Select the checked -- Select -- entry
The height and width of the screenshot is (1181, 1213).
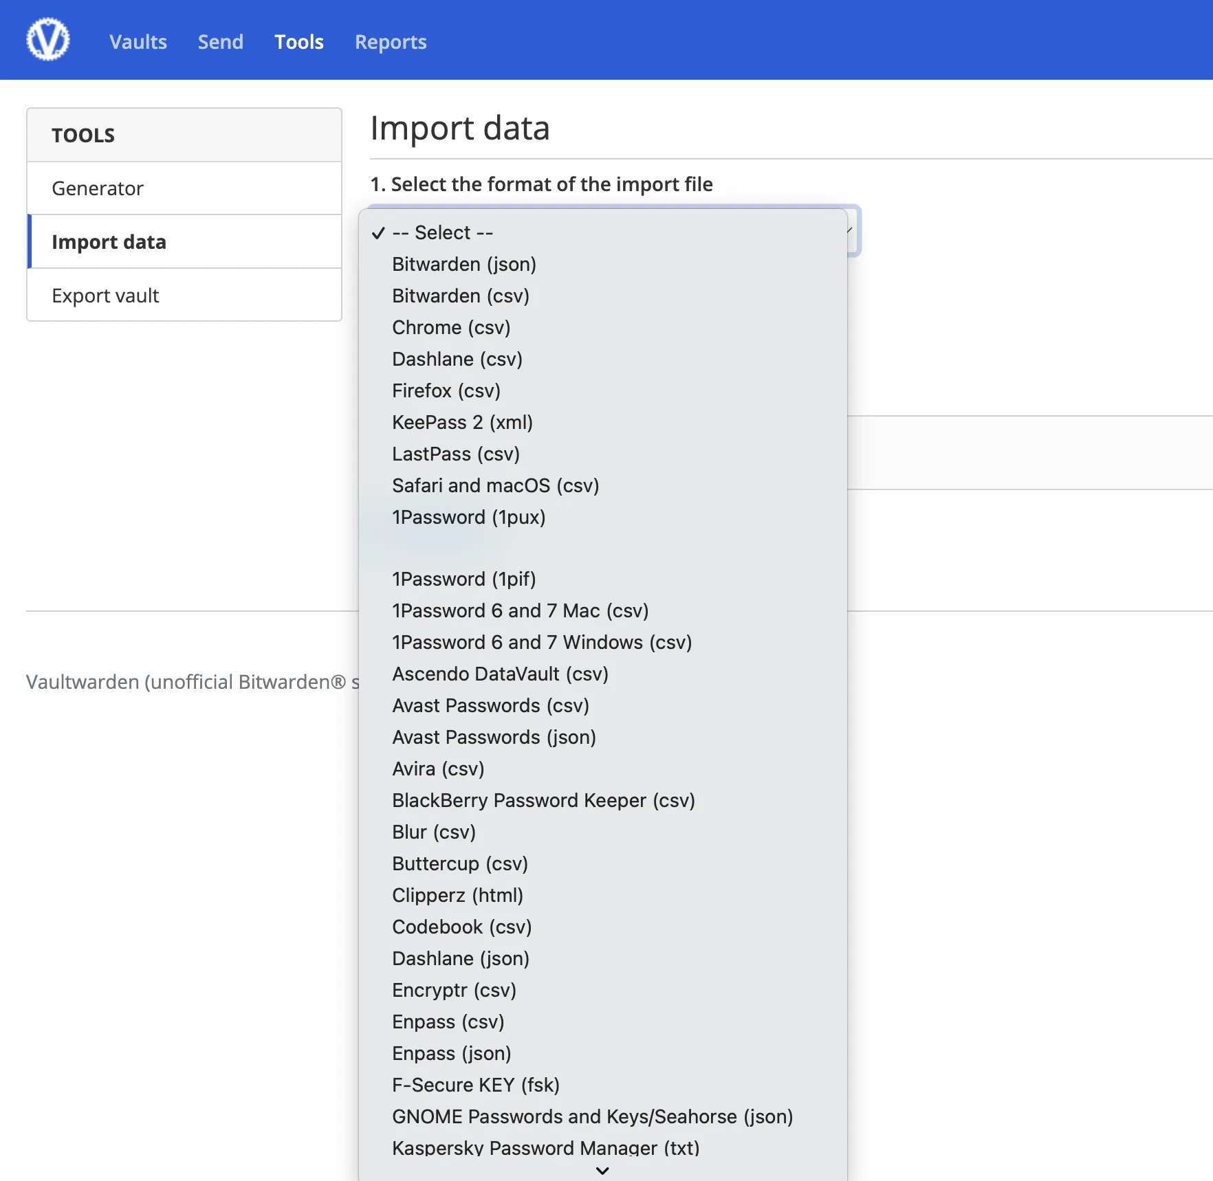pos(442,232)
